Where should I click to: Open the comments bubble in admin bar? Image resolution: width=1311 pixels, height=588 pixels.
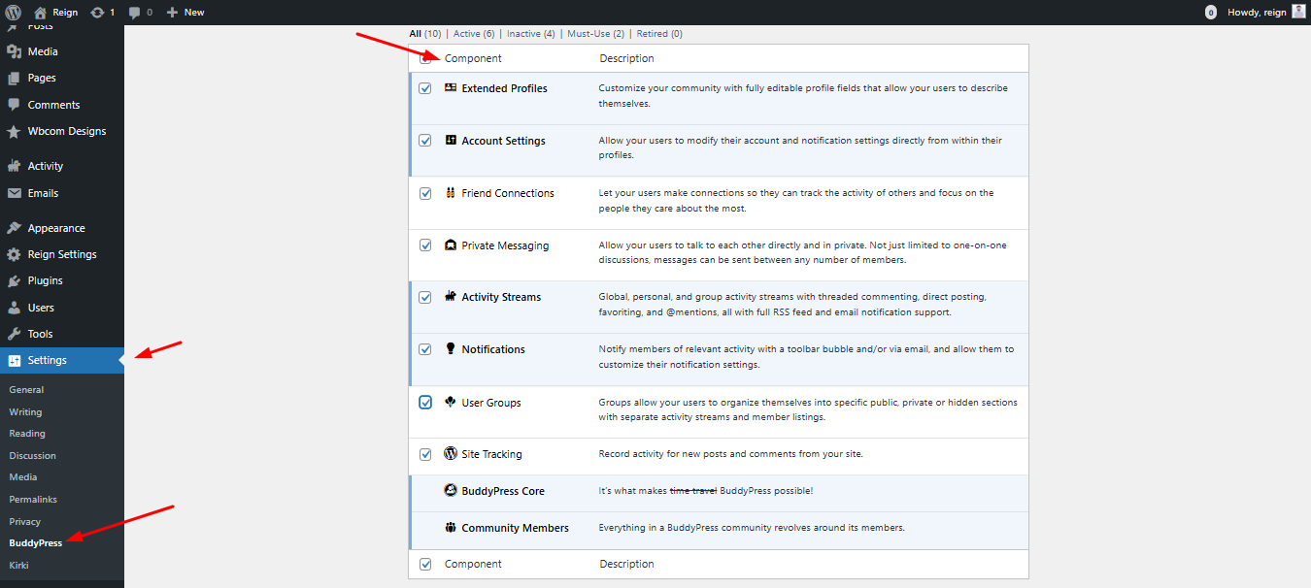(x=134, y=13)
